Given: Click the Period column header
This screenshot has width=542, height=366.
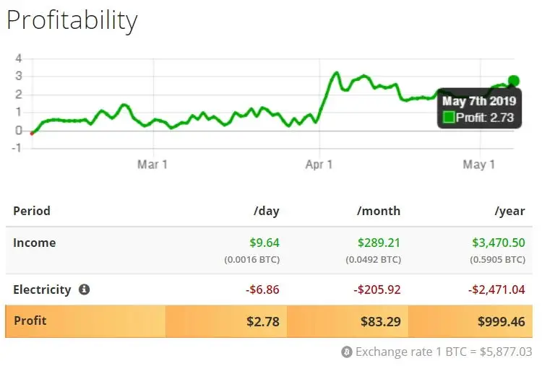Looking at the screenshot, I should click(x=32, y=211).
